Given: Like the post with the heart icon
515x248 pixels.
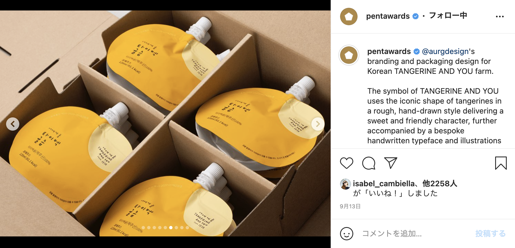Looking at the screenshot, I should (346, 163).
